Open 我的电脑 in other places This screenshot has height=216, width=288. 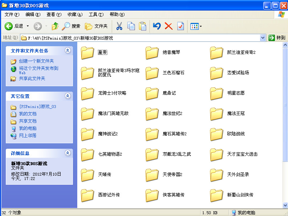tap(28, 128)
